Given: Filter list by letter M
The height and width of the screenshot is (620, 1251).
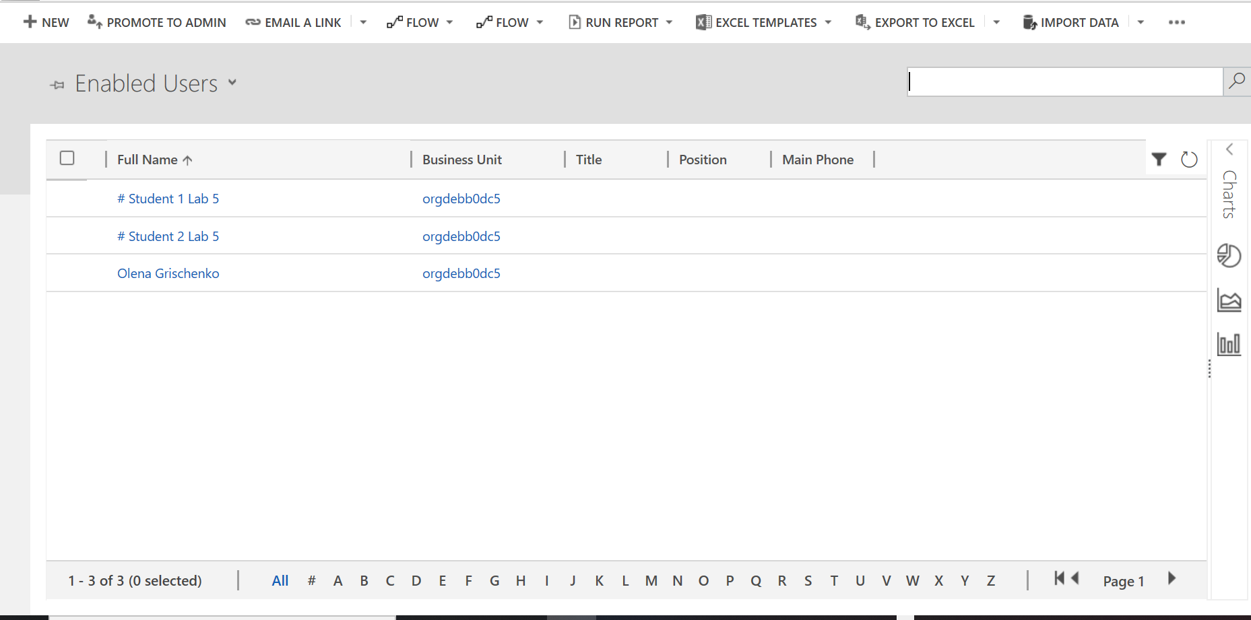Looking at the screenshot, I should click(x=651, y=580).
